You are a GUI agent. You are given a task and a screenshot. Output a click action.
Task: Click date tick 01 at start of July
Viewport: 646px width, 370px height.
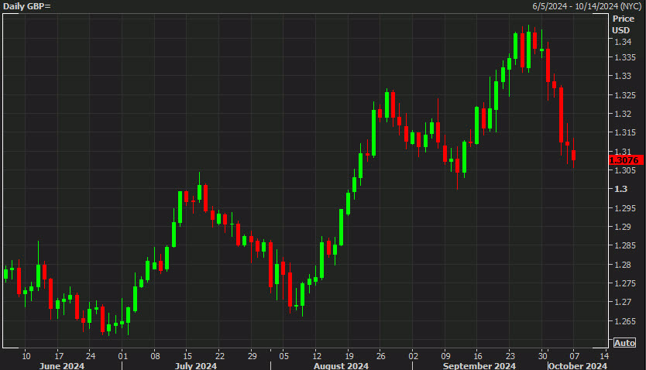point(123,356)
